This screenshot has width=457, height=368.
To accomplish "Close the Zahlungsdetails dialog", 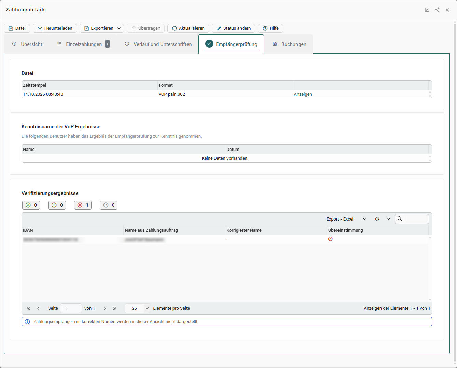I will [447, 10].
